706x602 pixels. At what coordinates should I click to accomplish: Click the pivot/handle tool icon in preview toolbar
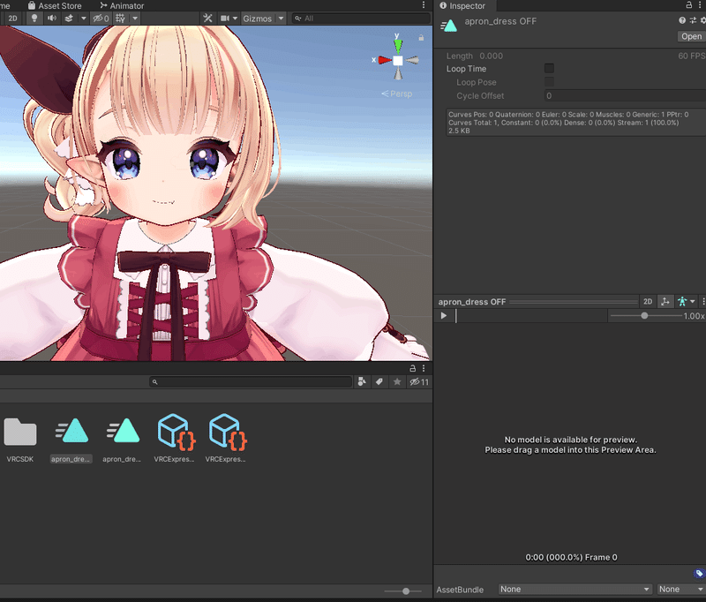pyautogui.click(x=665, y=301)
